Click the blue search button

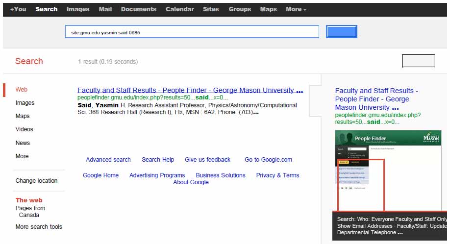[x=341, y=32]
